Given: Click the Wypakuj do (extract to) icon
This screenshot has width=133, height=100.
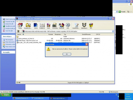Looking at the screenshot, I should 28,26.
